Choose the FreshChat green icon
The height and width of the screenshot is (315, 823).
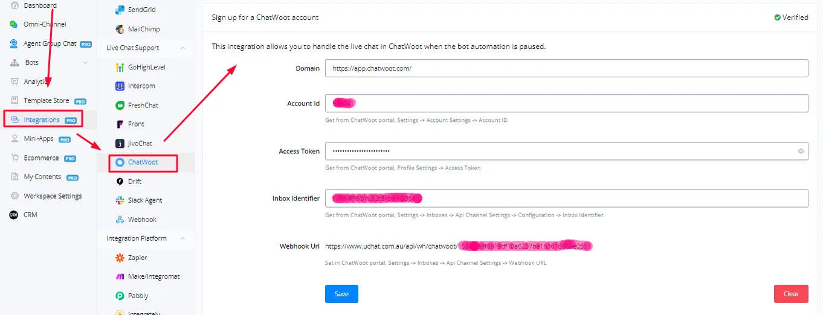pos(120,105)
